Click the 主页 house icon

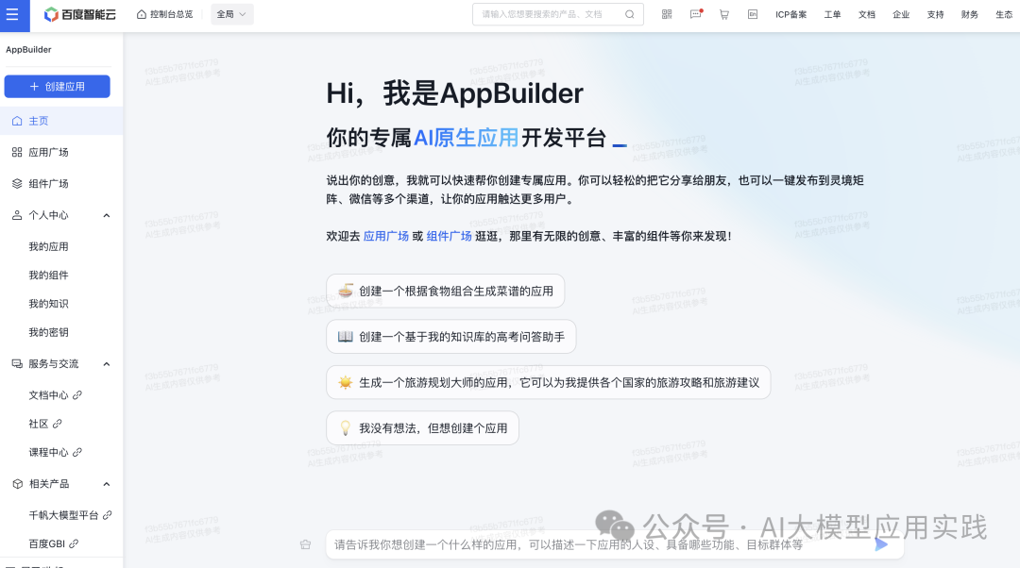(17, 121)
